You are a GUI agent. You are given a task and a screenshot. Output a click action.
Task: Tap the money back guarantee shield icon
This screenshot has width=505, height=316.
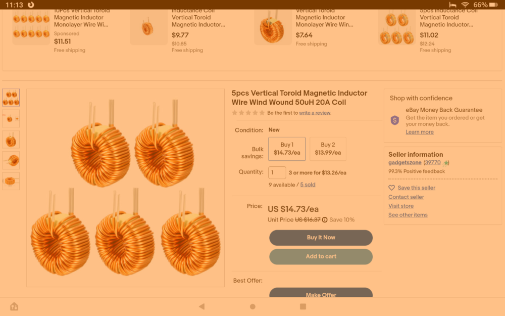pos(394,120)
